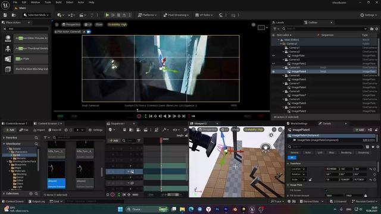The image size is (381, 214).
Task: Click the cinematics clapperboard icon in main toolbar
Action: click(82, 15)
